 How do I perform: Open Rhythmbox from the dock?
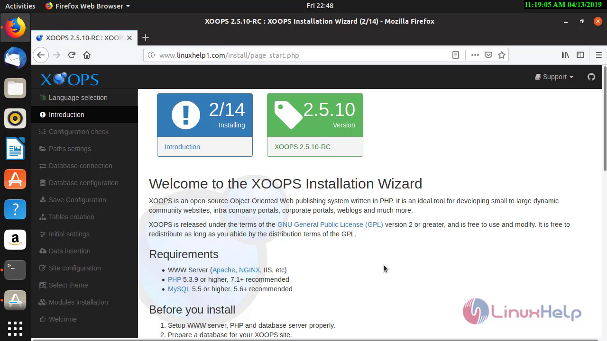click(15, 118)
